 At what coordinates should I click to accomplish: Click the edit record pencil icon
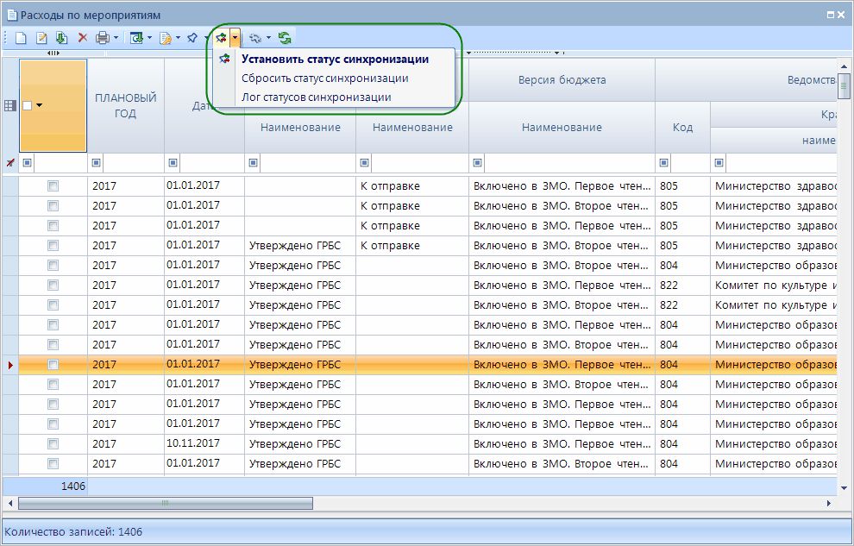coord(41,38)
